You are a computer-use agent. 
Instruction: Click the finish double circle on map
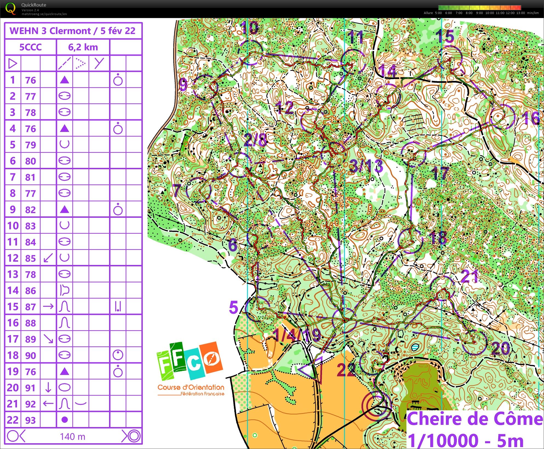(x=376, y=406)
